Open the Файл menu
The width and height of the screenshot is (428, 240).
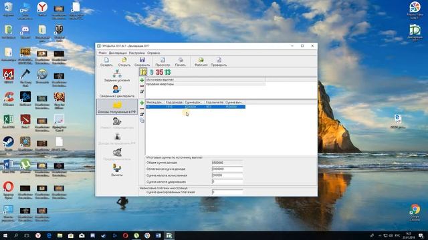pos(102,53)
